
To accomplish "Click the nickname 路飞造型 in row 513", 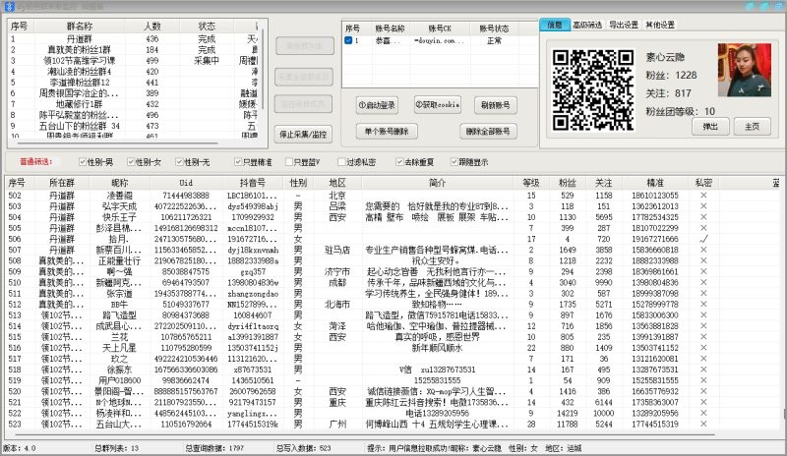I will pos(119,315).
